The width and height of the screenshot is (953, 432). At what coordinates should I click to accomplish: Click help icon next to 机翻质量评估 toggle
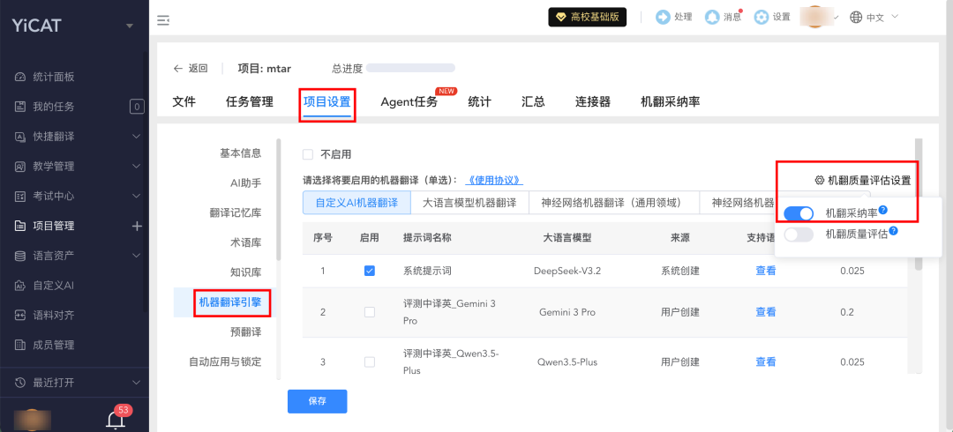(x=893, y=231)
